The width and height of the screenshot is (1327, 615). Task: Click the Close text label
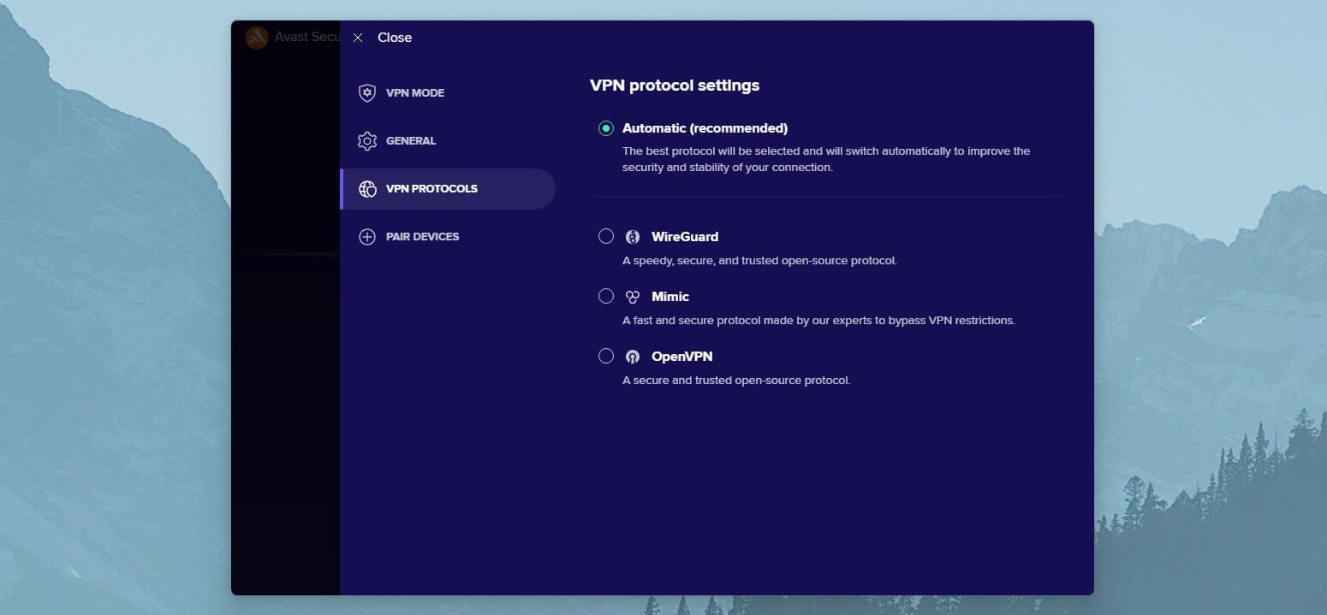[x=395, y=38]
